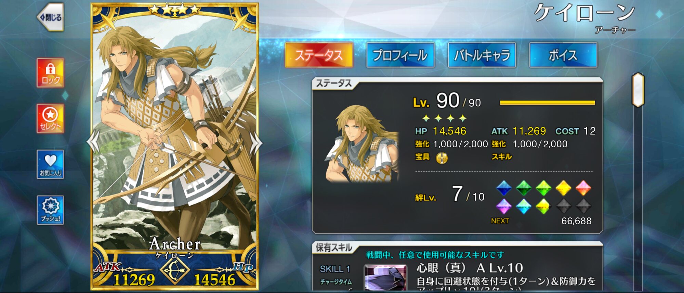Switch to the バトルキャラ tab
The image size is (684, 293).
(x=482, y=55)
